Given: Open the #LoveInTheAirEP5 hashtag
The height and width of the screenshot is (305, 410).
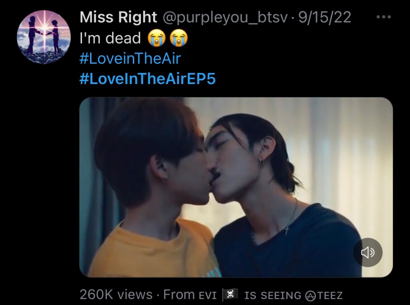Looking at the screenshot, I should 147,79.
